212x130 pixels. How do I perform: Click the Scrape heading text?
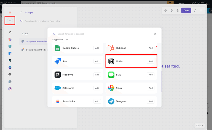pos(29,12)
